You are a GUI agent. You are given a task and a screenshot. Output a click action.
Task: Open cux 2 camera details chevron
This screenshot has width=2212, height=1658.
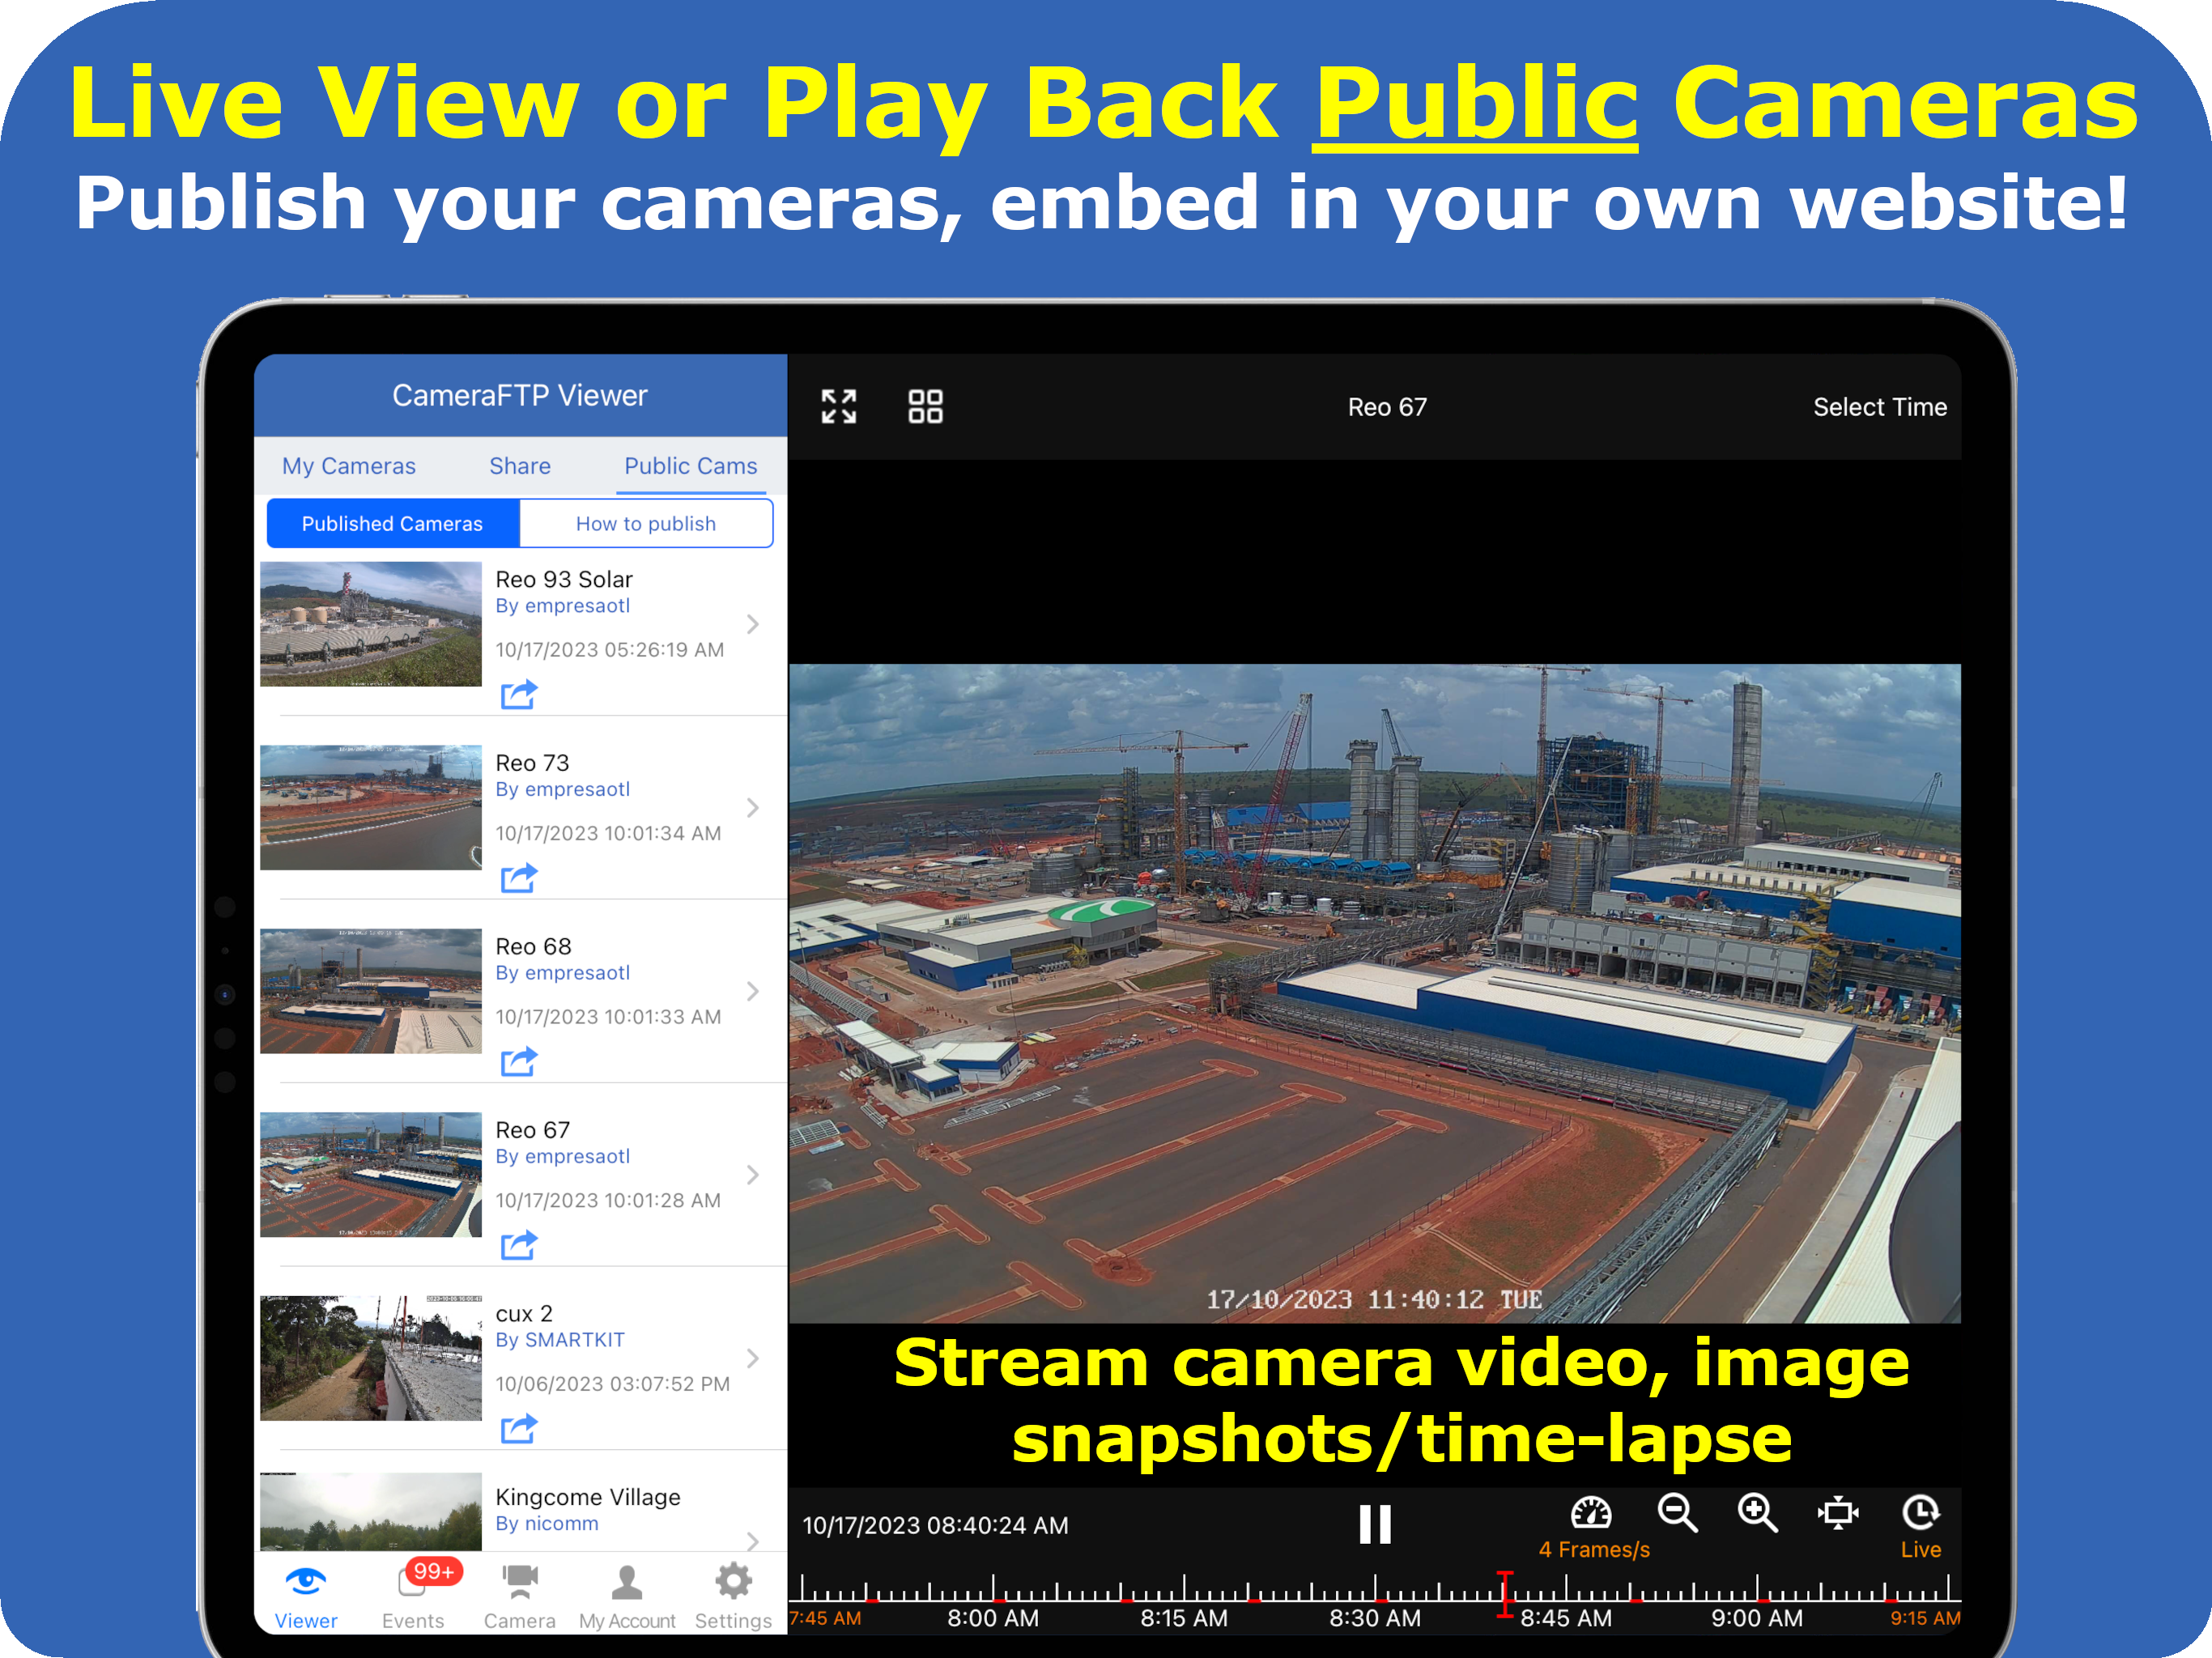tap(753, 1358)
